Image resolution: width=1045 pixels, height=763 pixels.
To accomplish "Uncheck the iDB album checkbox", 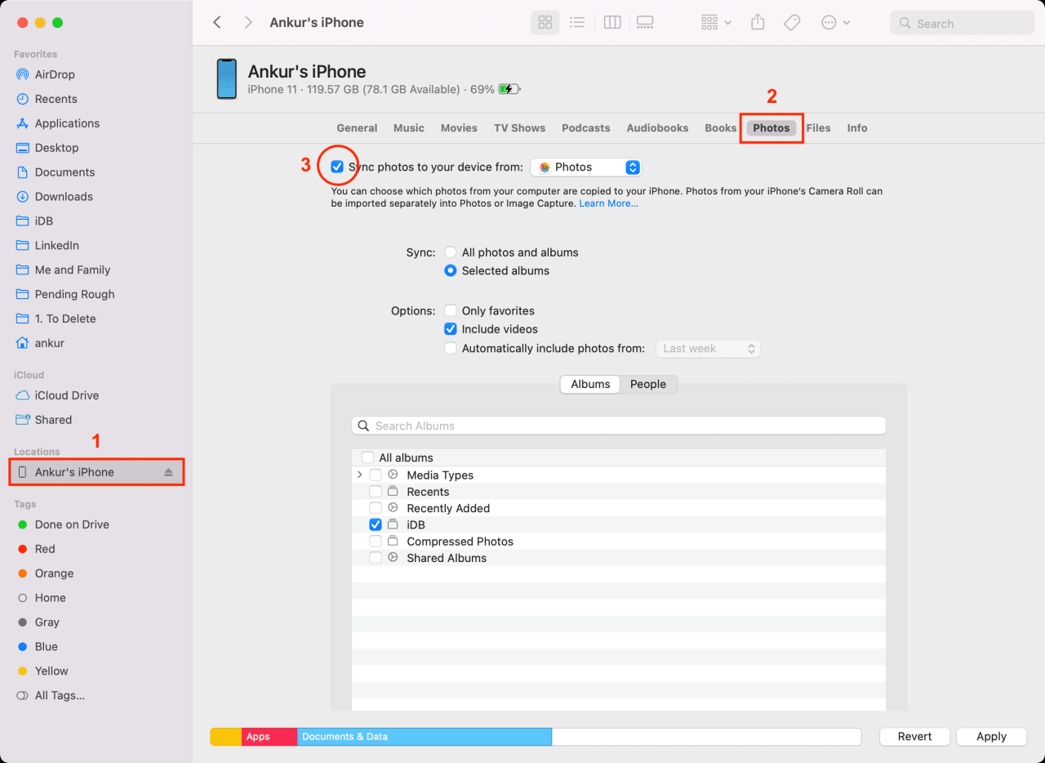I will coord(376,524).
